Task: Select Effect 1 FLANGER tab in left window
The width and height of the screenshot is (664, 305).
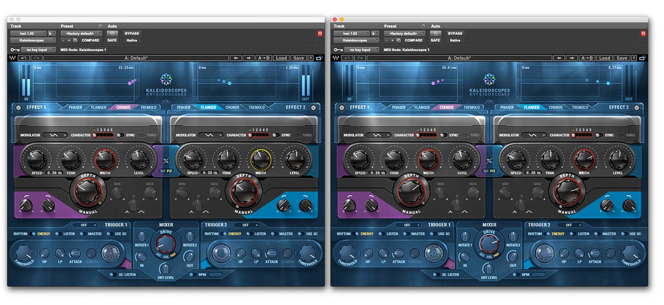Action: (99, 108)
